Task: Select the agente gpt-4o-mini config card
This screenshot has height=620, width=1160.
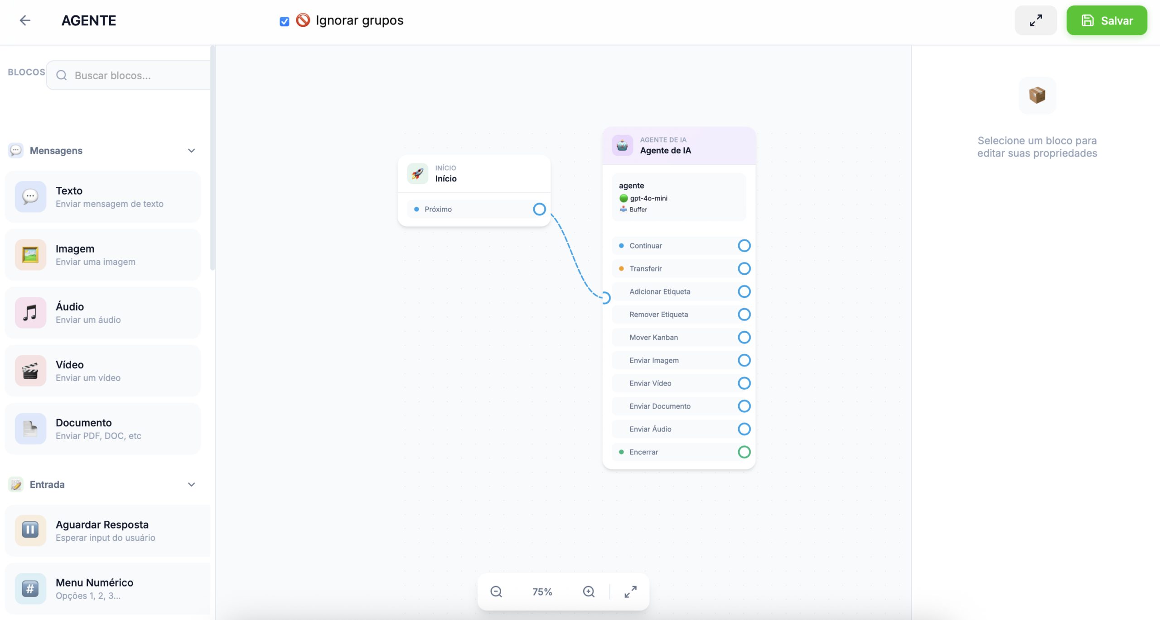Action: (x=679, y=197)
